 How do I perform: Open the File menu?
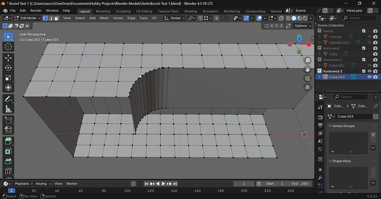[x=13, y=11]
